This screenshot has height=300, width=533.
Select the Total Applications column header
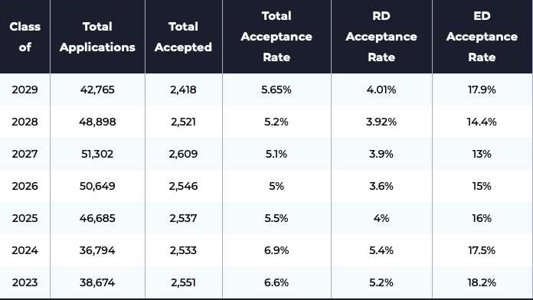[x=97, y=37]
